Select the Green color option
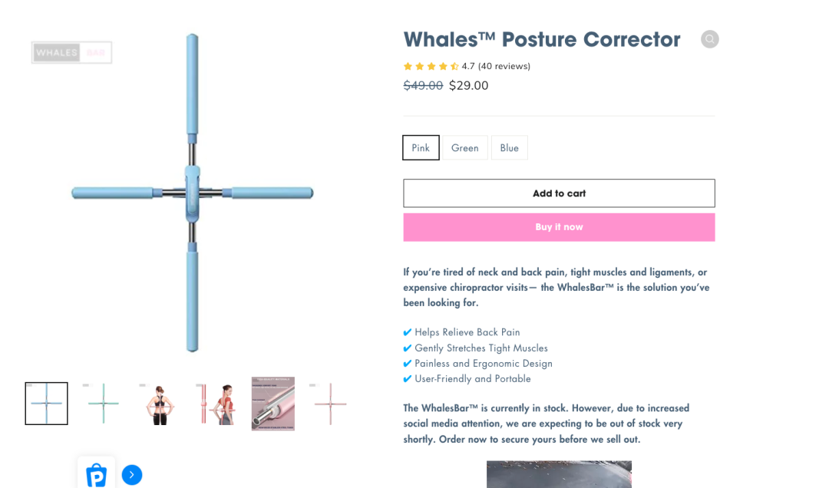Screen dimensions: 829x488 [464, 147]
